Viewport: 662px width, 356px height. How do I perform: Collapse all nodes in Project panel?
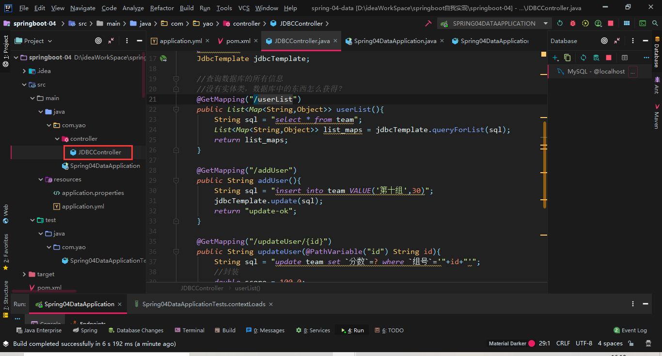click(111, 41)
